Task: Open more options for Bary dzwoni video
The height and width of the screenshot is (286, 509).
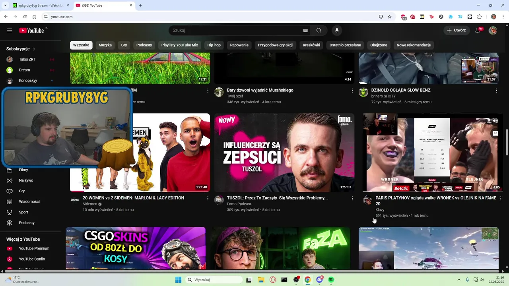Action: pos(352,91)
